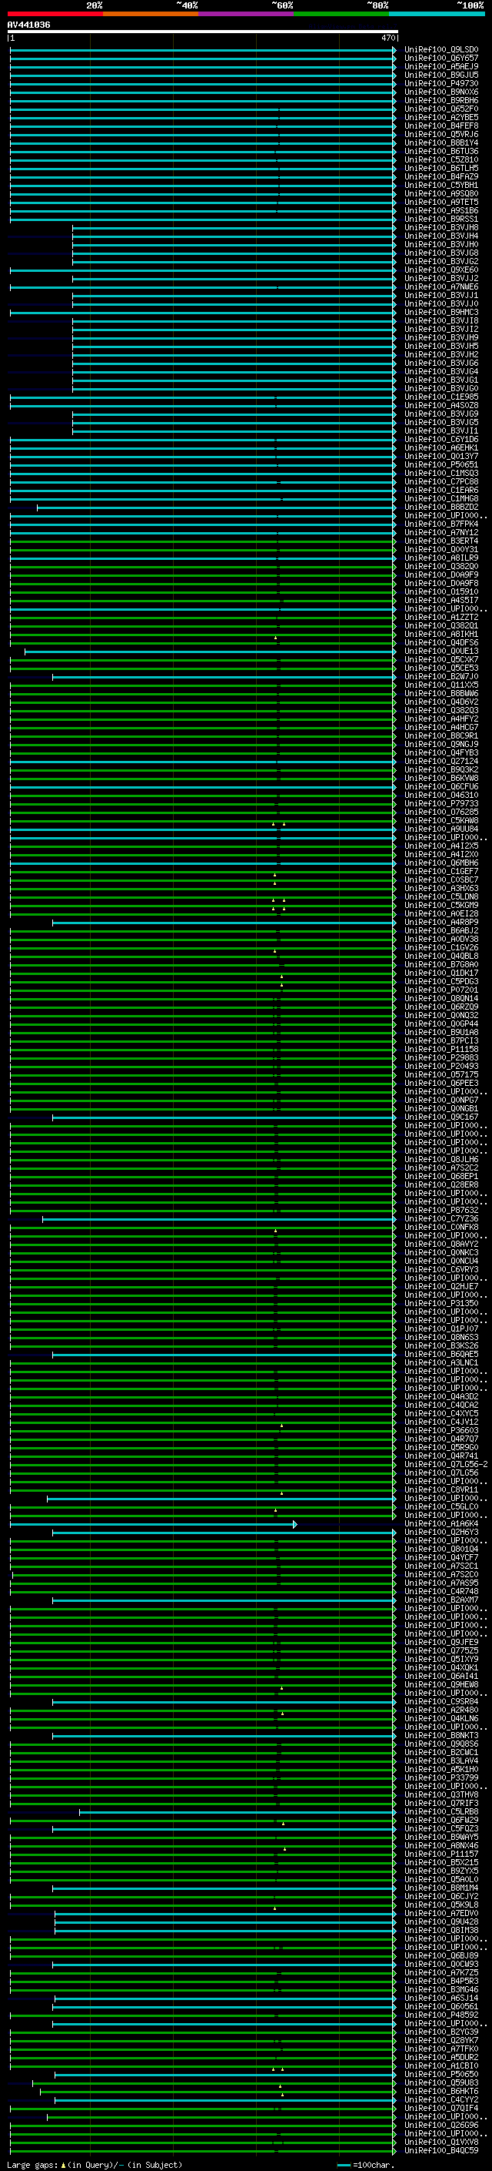Select hit UniRef100_B9HMC3

[441, 313]
